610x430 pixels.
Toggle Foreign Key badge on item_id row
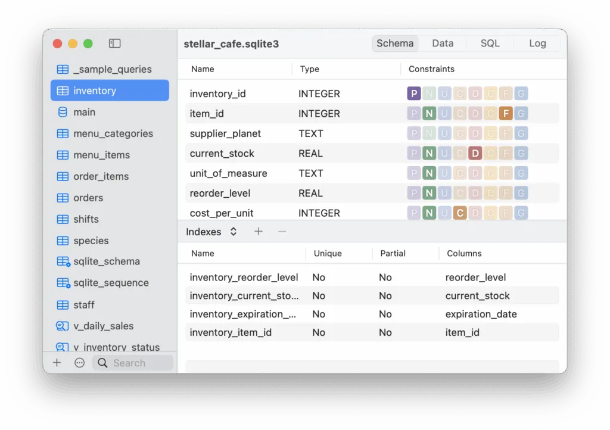coord(506,114)
